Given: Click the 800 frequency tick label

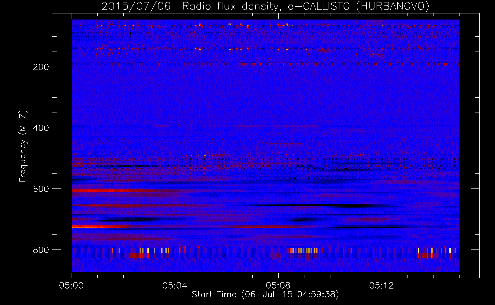Looking at the screenshot, I should pyautogui.click(x=41, y=250).
